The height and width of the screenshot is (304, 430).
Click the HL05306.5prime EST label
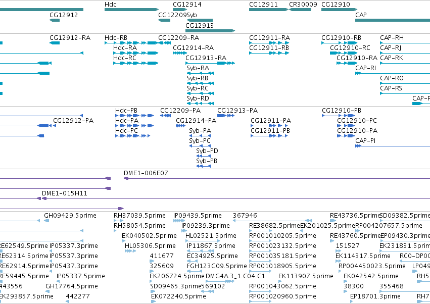tap(150, 246)
